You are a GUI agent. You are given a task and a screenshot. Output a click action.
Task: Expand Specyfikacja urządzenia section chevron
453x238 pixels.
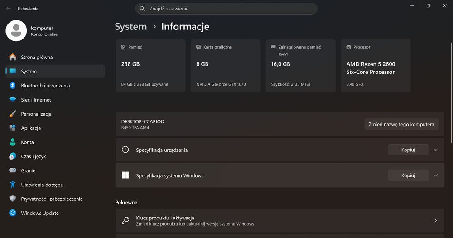(436, 150)
